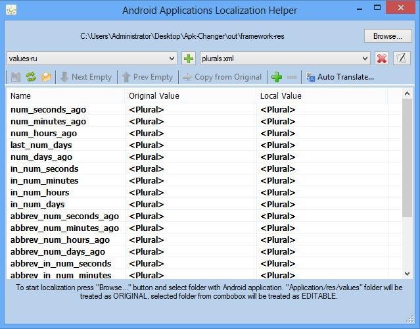
Task: Open the plurals.xml file dropdown
Action: (x=285, y=59)
